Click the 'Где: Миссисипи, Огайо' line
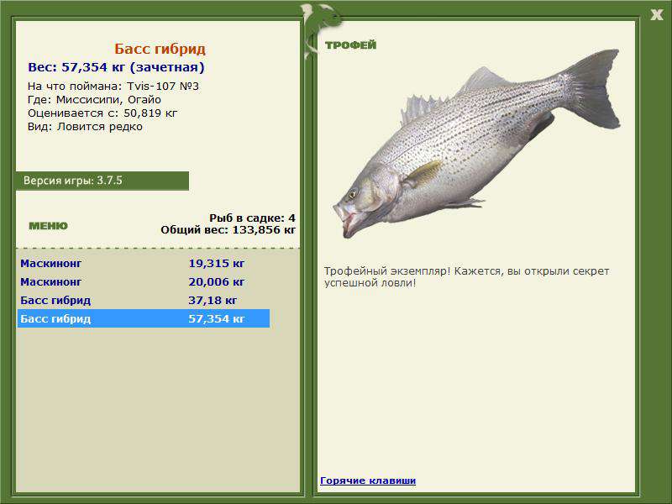 (94, 100)
